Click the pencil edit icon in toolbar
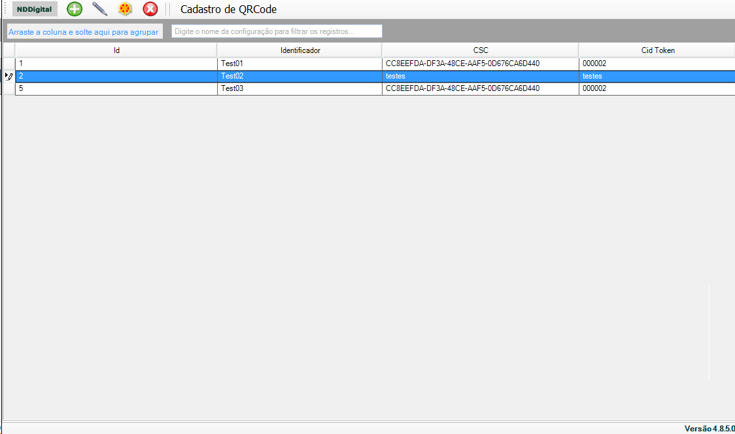735x434 pixels. (99, 9)
